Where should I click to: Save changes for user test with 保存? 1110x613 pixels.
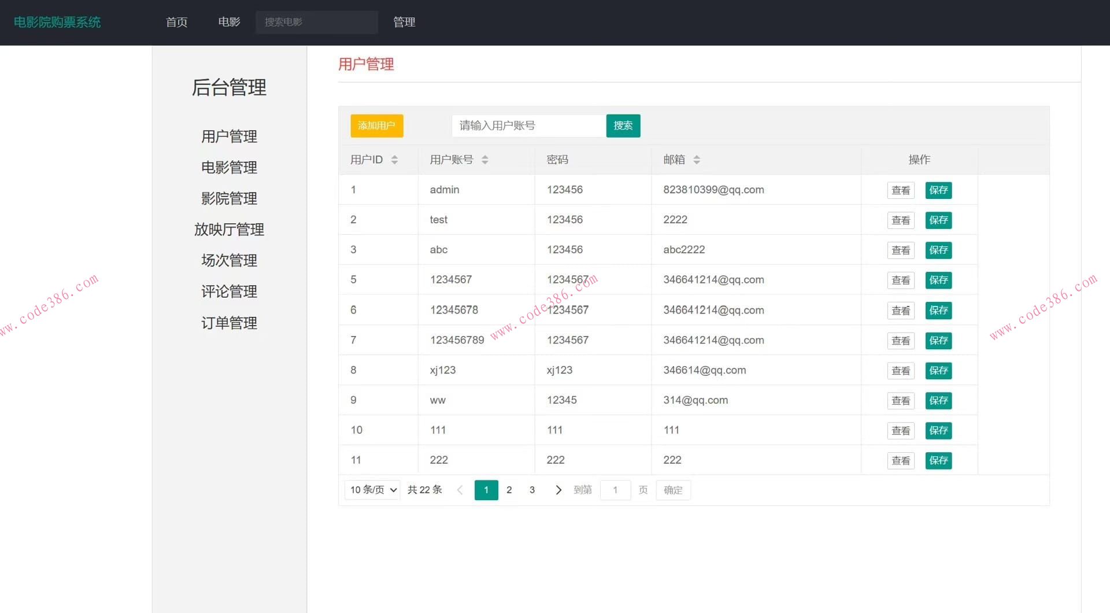point(938,220)
